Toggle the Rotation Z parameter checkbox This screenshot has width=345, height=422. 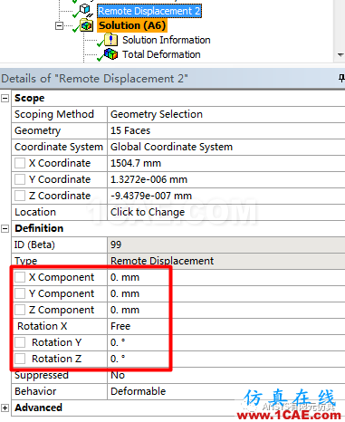click(x=20, y=359)
